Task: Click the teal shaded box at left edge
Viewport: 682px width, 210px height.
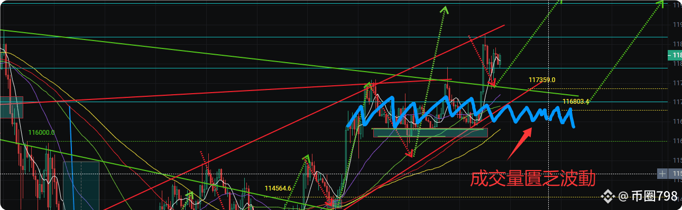Action: point(12,107)
